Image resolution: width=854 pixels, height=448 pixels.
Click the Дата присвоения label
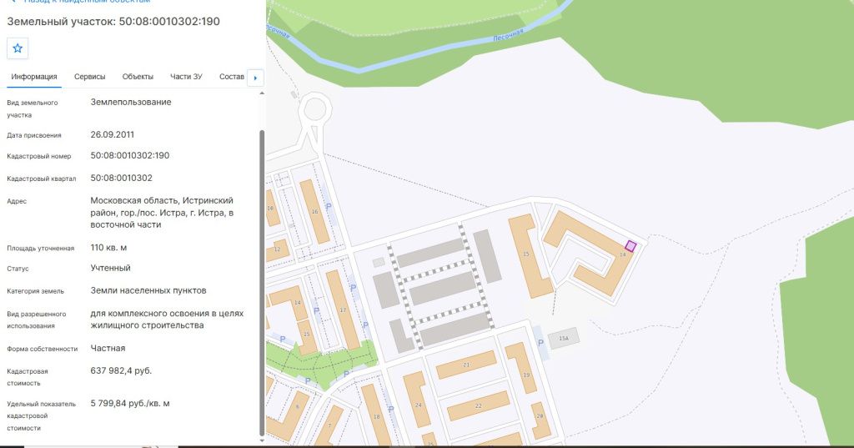coord(33,135)
